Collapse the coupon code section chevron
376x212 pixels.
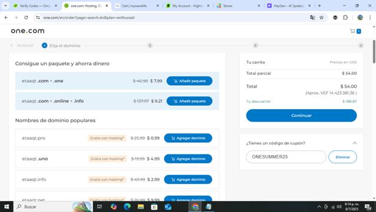pyautogui.click(x=354, y=143)
